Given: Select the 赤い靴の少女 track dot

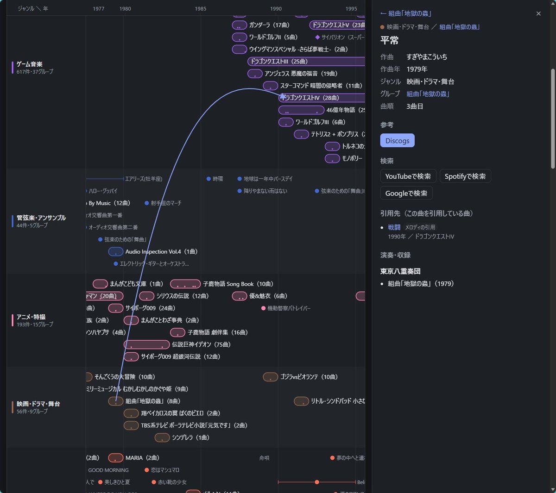Looking at the screenshot, I should pyautogui.click(x=154, y=482).
